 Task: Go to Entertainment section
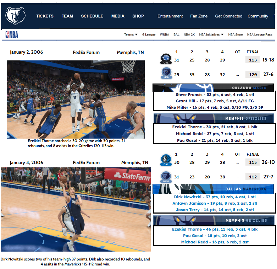(170, 16)
